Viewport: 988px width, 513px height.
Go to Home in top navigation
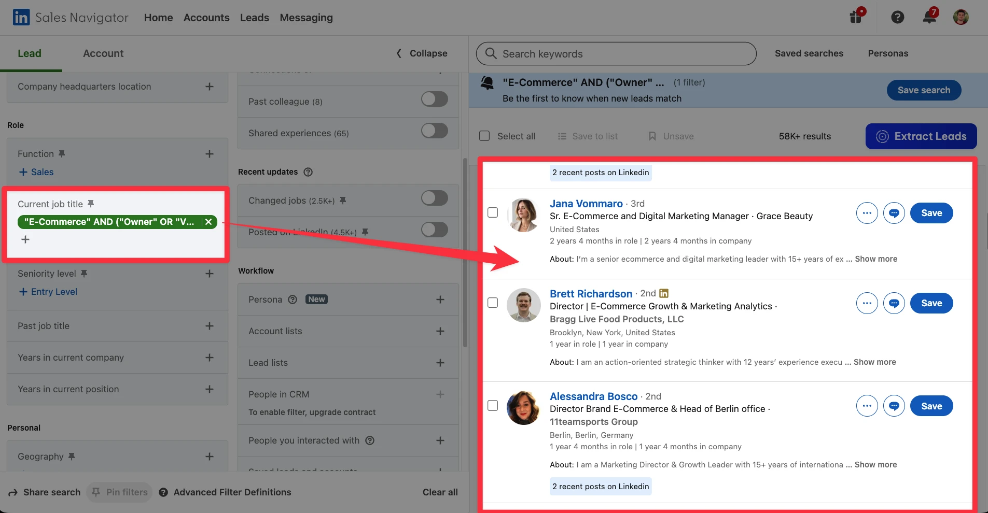(x=158, y=18)
